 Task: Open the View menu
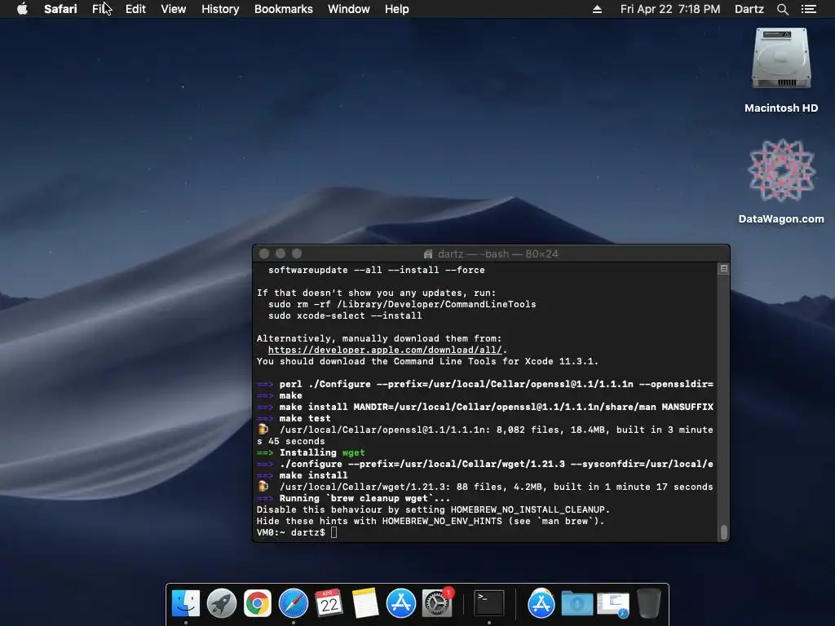173,9
